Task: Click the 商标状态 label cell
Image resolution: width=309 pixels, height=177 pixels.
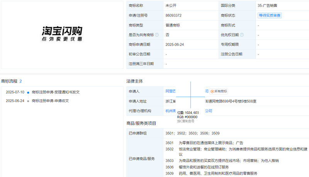Action: point(237,15)
